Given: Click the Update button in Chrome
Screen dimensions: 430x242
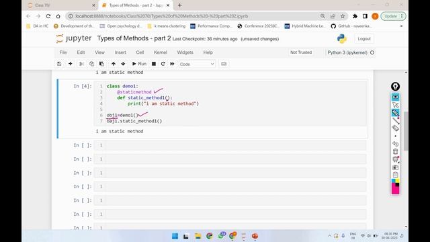Looking at the screenshot, I should (393, 16).
